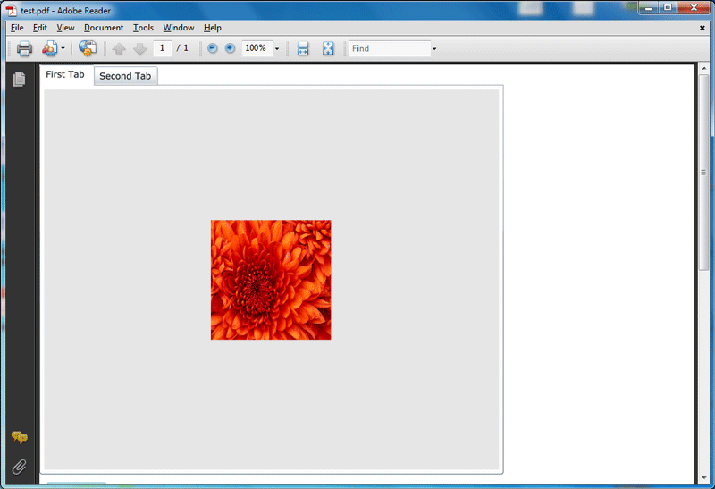The height and width of the screenshot is (489, 715).
Task: Open the Tools menu
Action: click(x=143, y=28)
